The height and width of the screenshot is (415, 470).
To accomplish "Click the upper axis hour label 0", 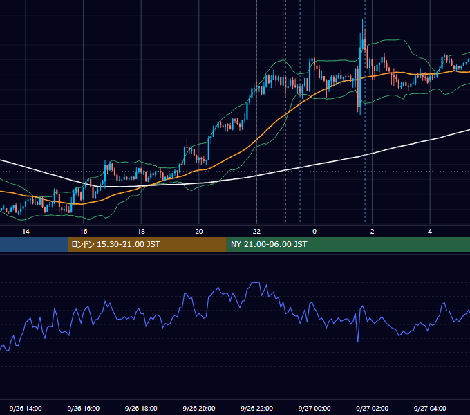I will click(314, 232).
